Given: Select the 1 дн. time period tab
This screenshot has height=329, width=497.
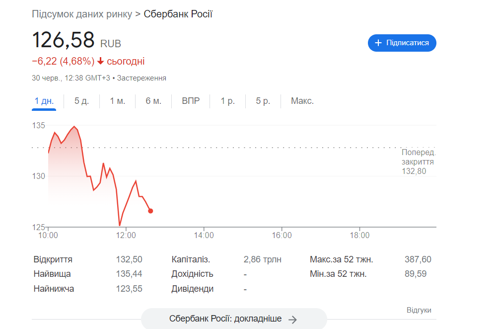Looking at the screenshot, I should 44,100.
